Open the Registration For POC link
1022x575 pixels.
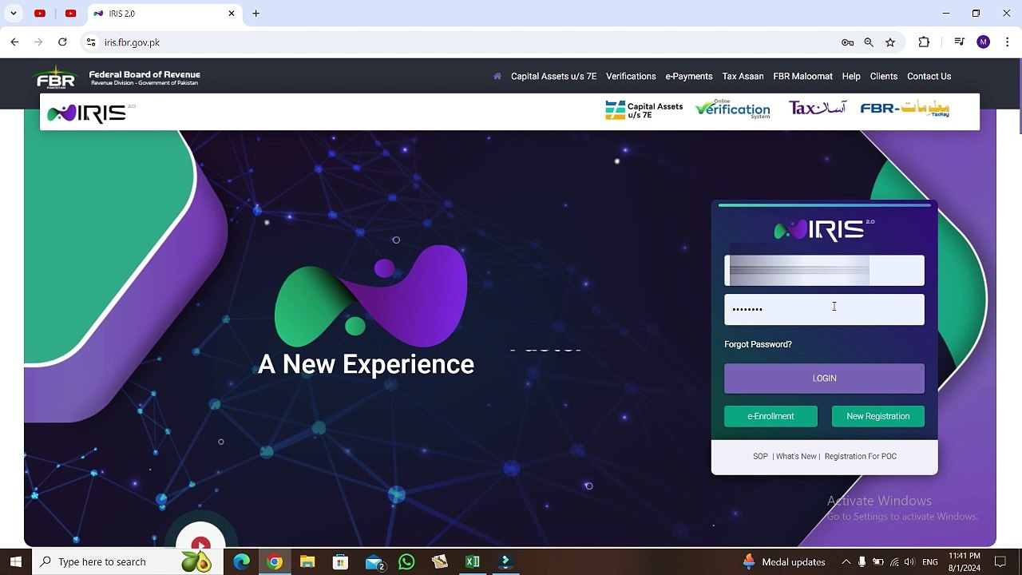[x=861, y=457]
